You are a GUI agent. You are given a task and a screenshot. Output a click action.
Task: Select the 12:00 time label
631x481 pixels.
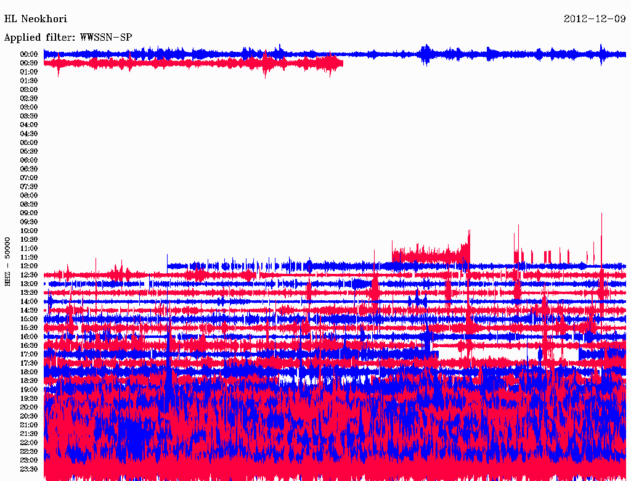point(29,266)
